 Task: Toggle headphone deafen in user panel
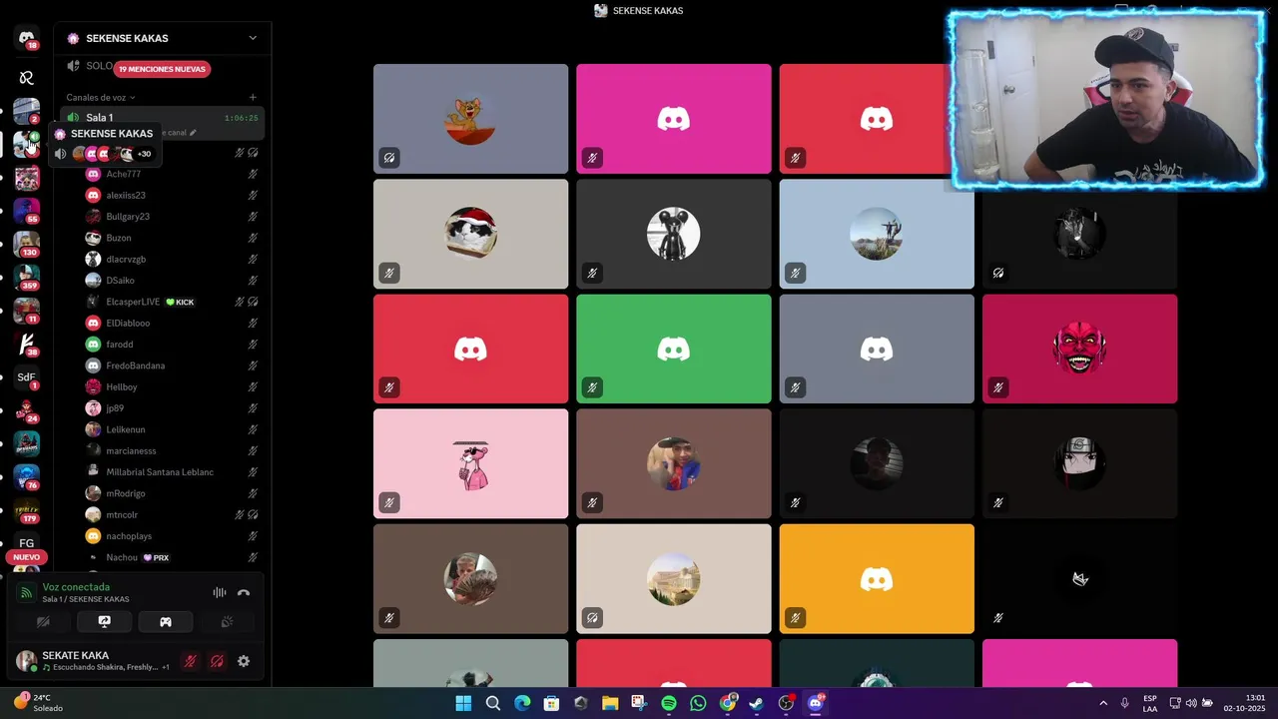(x=217, y=661)
